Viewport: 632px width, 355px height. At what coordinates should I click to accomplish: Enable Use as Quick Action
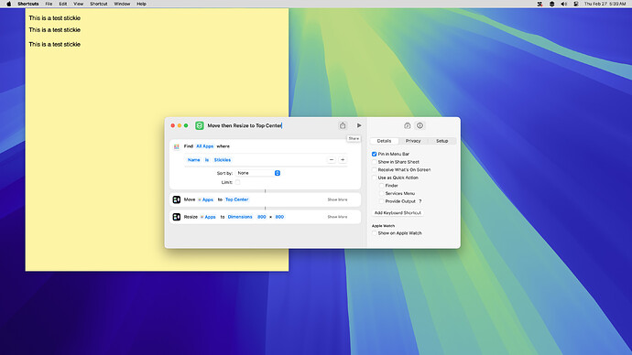[x=374, y=177]
